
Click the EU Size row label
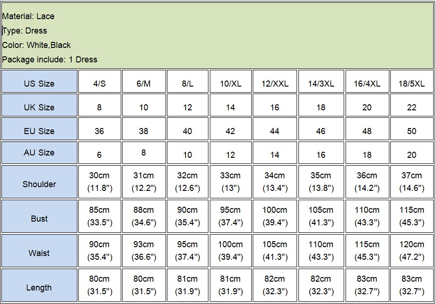[x=39, y=131]
